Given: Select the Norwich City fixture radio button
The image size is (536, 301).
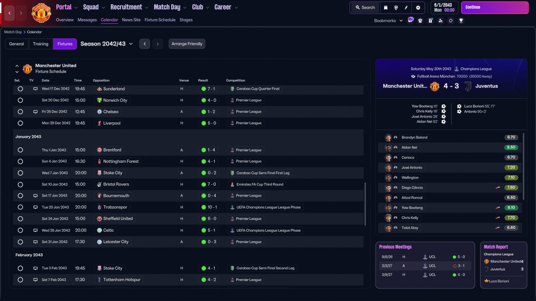Looking at the screenshot, I should pos(20,100).
